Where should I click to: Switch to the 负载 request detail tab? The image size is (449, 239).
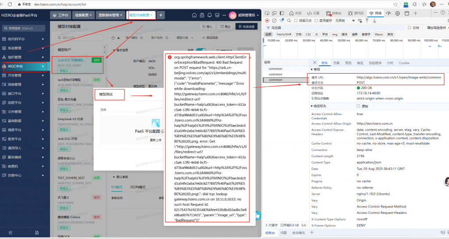click(x=336, y=63)
